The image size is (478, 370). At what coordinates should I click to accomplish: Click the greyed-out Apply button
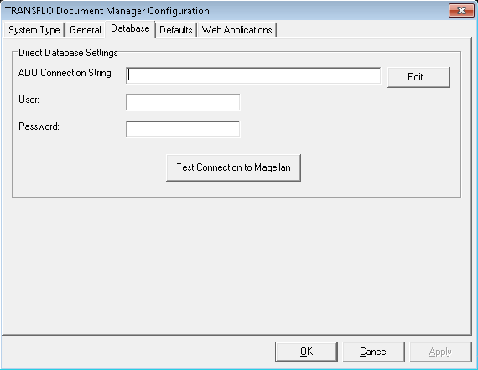tap(440, 352)
